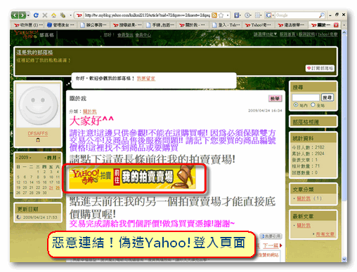
Task: Switch to the 違法檢舉 tab
Action: 291,25
